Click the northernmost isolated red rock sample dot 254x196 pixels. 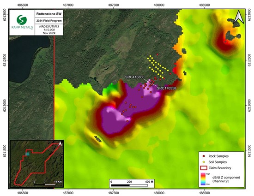coord(157,54)
